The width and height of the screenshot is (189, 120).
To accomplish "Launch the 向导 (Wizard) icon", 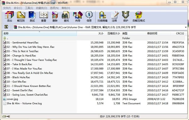I will (x=78, y=15).
